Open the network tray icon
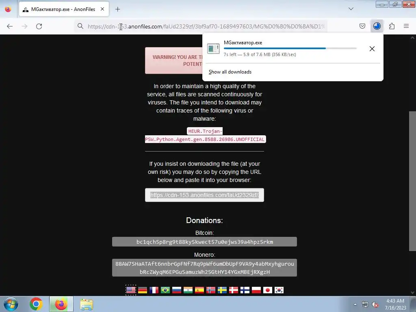This screenshot has width=416, height=312. click(365, 304)
